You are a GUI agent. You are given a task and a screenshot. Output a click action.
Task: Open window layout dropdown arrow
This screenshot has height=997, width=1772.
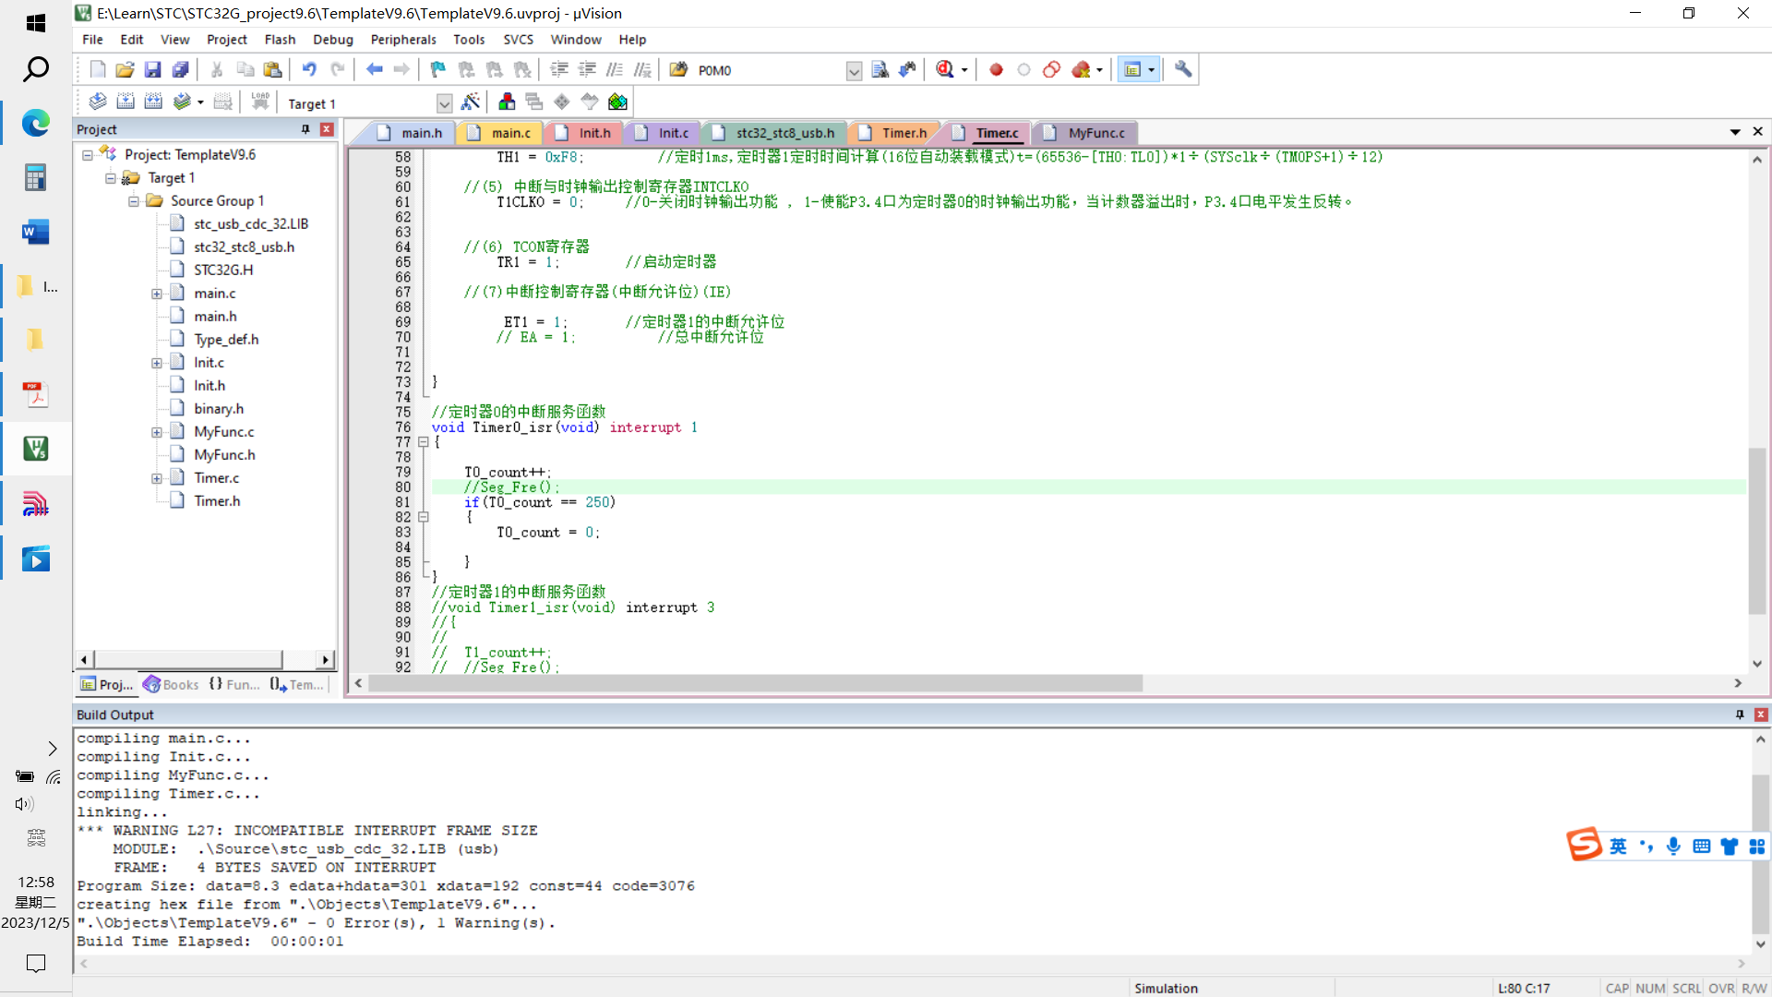[x=1151, y=70]
